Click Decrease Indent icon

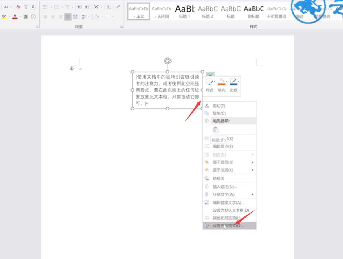point(79,7)
